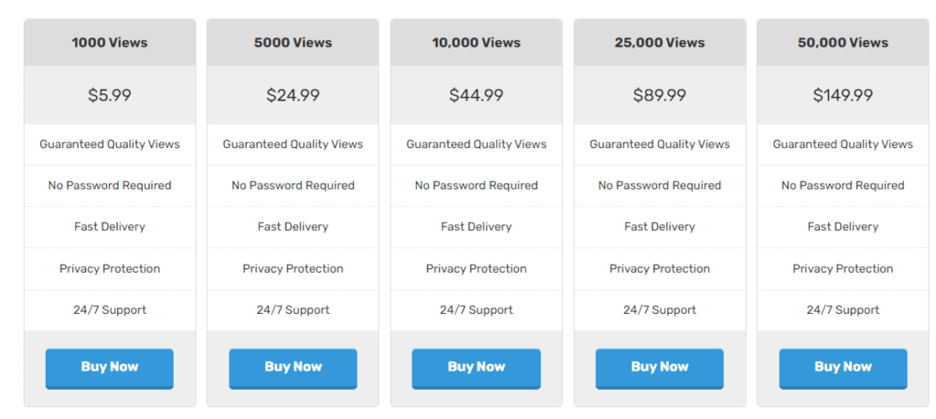Click 24/7 Support in 50,000 Views plan
The image size is (936, 419).
point(843,310)
